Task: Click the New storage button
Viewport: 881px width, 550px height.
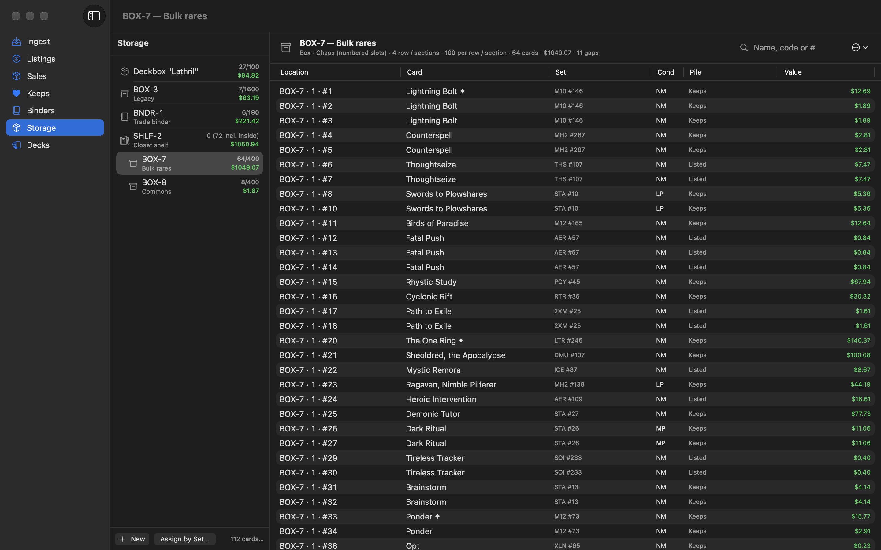Action: click(x=132, y=539)
